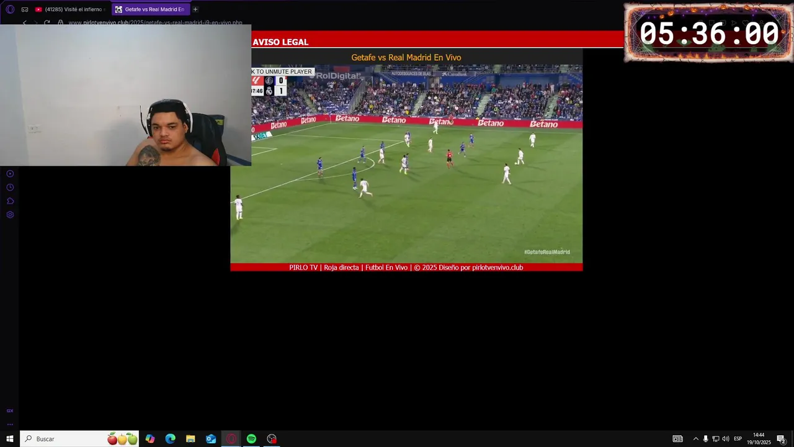Select the Opera GX taskbar button

pos(231,439)
